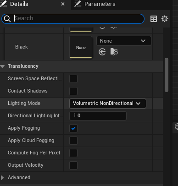Viewport: 178px width, 186px height.
Task: Click the magnifier icon in search bar
Action: pyautogui.click(x=7, y=19)
